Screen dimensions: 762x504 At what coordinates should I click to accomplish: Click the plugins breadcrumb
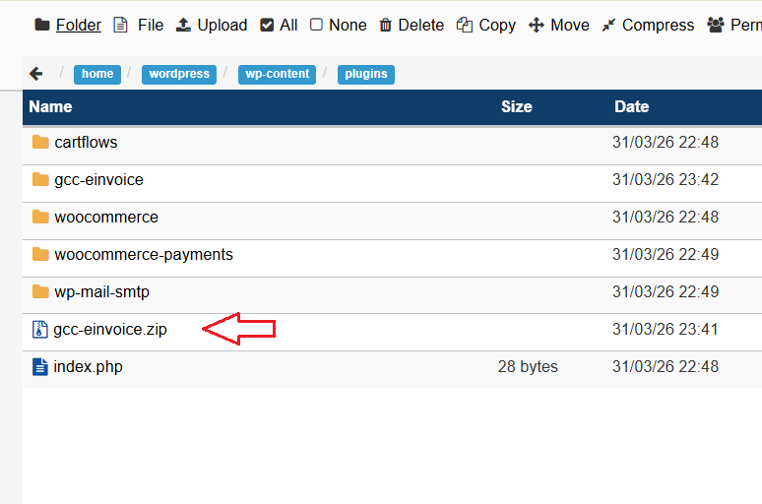(x=365, y=74)
